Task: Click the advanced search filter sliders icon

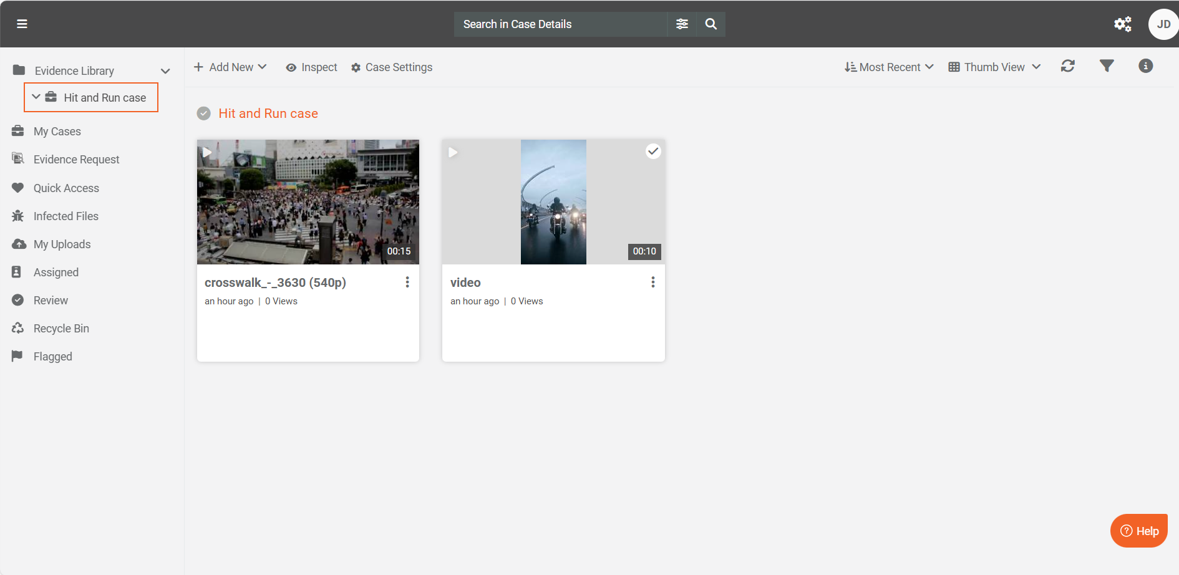Action: click(x=682, y=24)
